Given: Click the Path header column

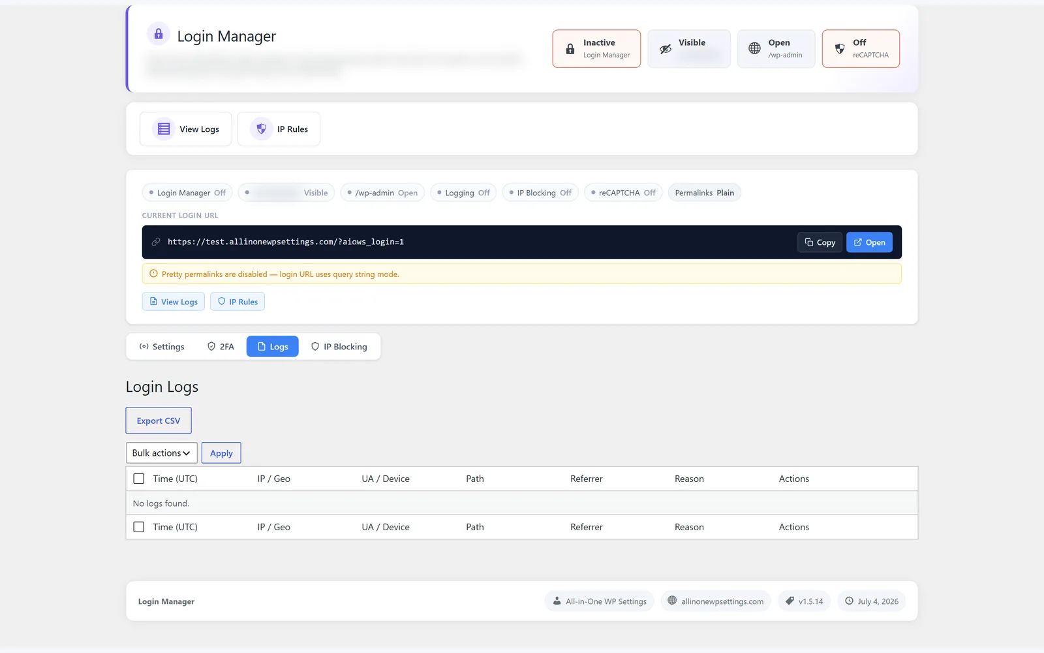Looking at the screenshot, I should (475, 479).
